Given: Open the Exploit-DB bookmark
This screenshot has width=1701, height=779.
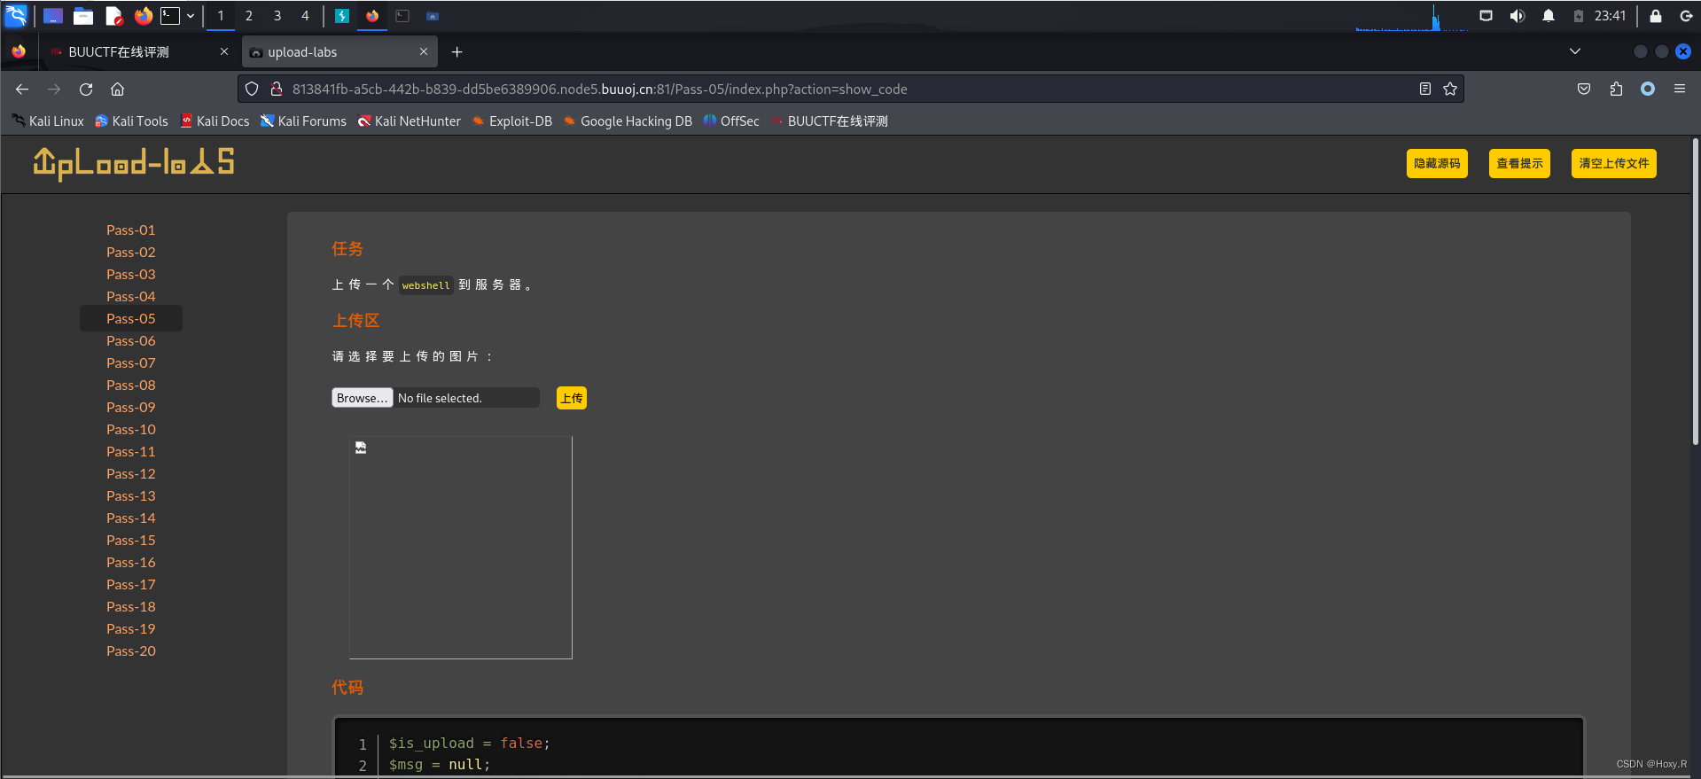Looking at the screenshot, I should 512,121.
